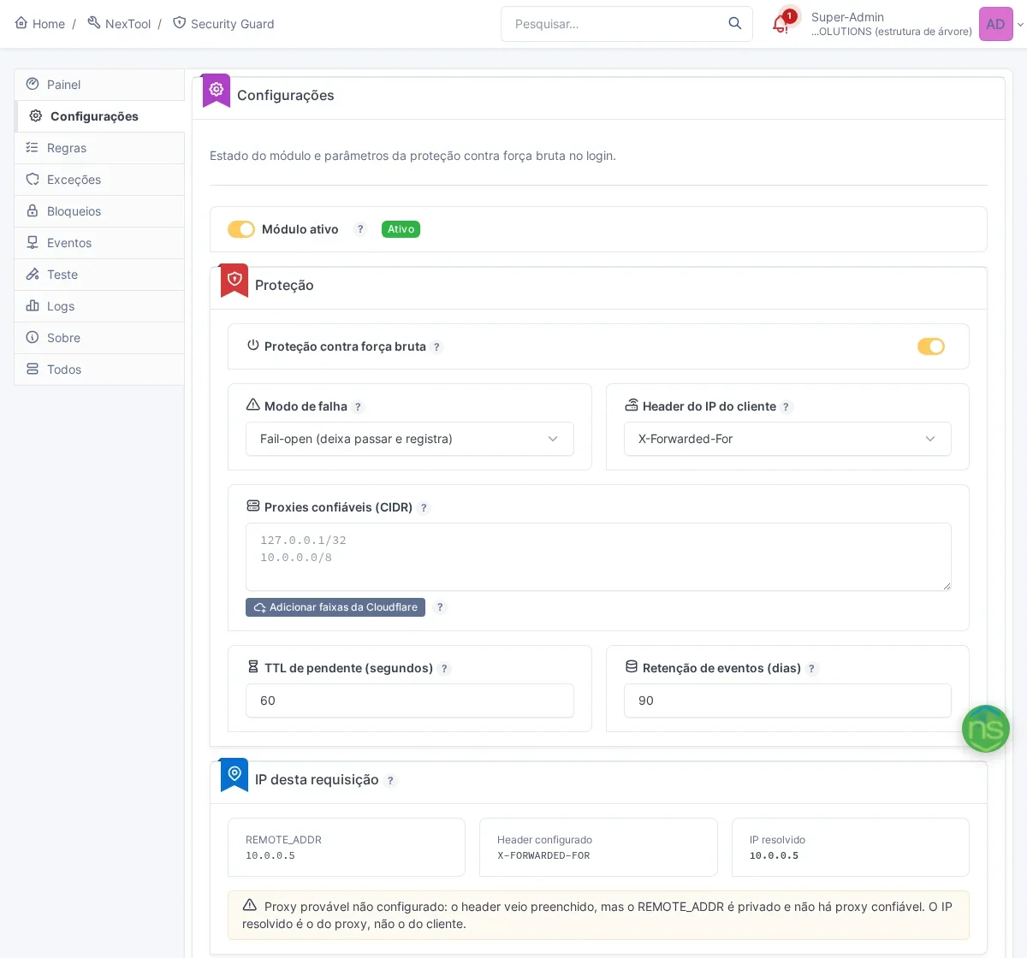The image size is (1027, 958).
Task: Click help icon beside TTL de pendente
Action: (444, 669)
